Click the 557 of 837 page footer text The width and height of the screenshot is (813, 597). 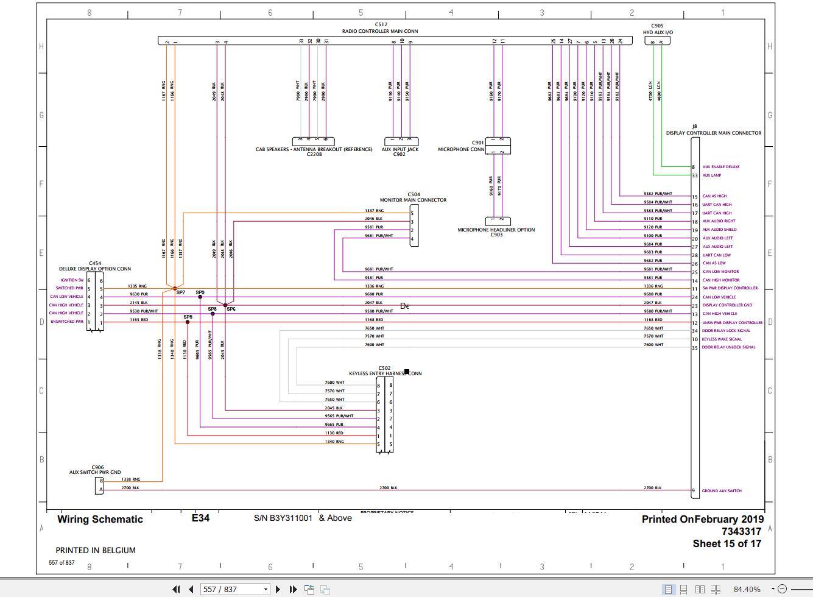coord(62,562)
